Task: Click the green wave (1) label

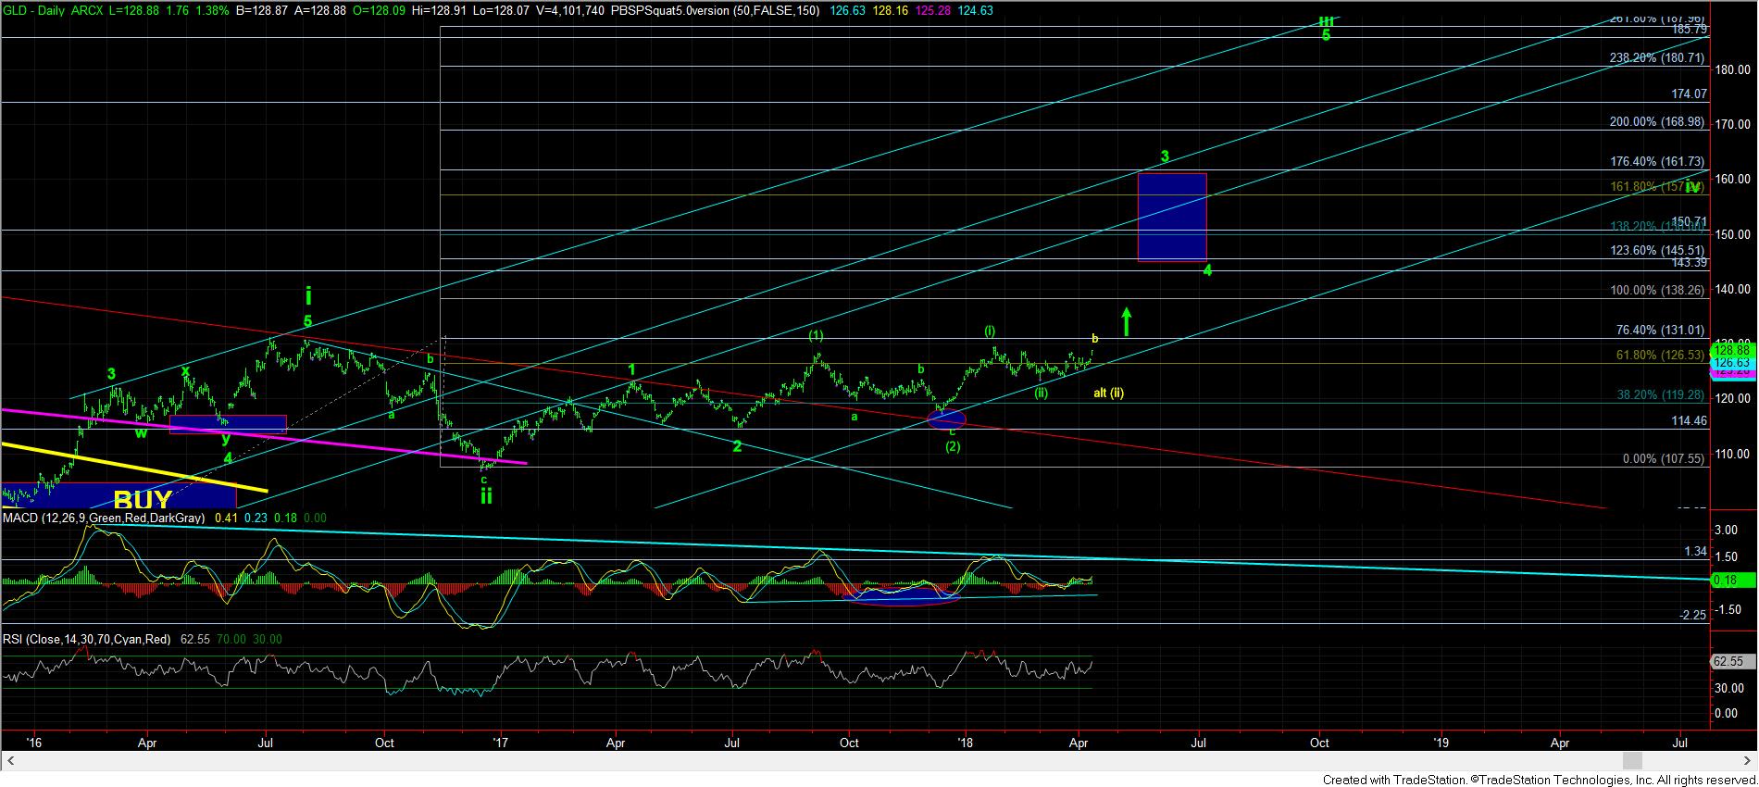Action: point(816,335)
